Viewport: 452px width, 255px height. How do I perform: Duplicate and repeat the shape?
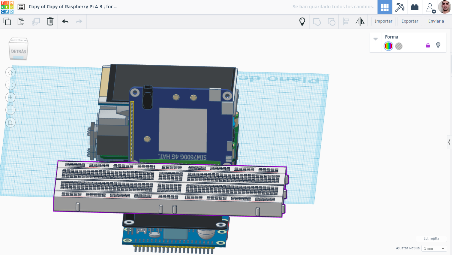point(36,22)
